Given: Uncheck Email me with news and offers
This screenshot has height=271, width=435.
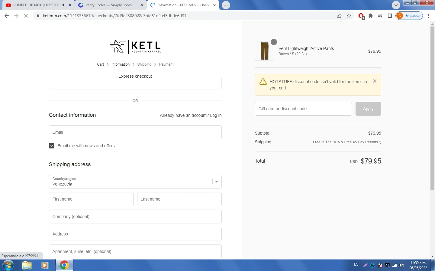Looking at the screenshot, I should pyautogui.click(x=52, y=146).
